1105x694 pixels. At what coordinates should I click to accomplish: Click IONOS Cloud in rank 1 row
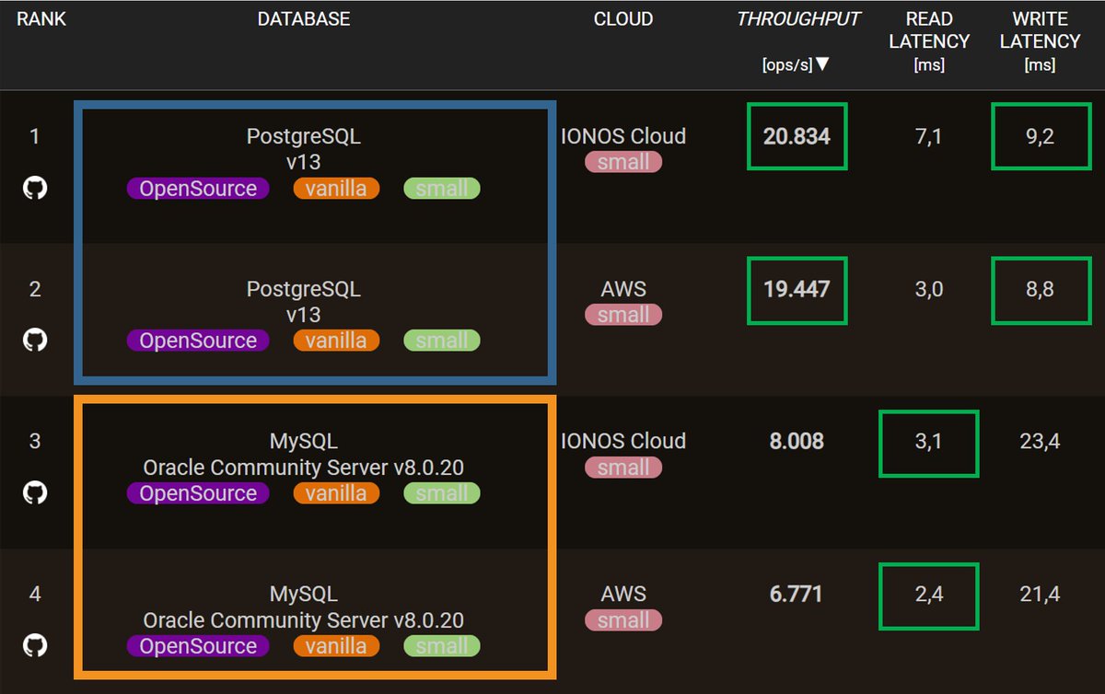(623, 136)
